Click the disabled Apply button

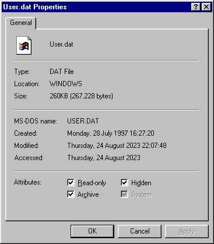187,231
